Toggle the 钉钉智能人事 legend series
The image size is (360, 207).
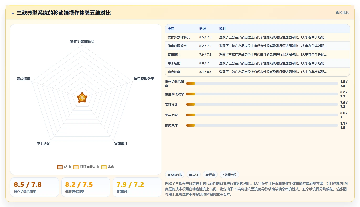tap(86, 167)
